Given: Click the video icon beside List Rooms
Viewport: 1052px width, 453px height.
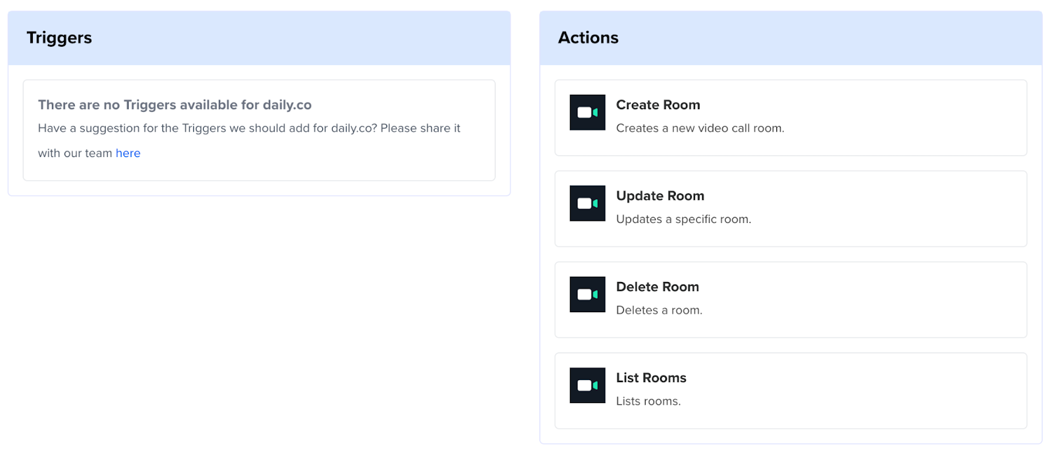Looking at the screenshot, I should tap(587, 385).
